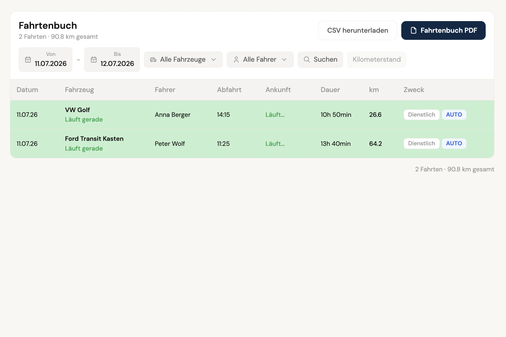Viewport: 506px width, 337px height.
Task: Click the duration 10h 50min
Action: tap(336, 115)
